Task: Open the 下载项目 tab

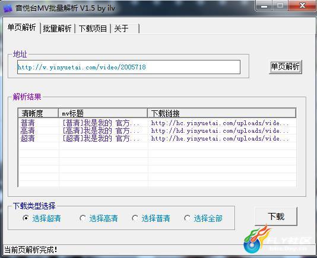Action: click(x=93, y=28)
